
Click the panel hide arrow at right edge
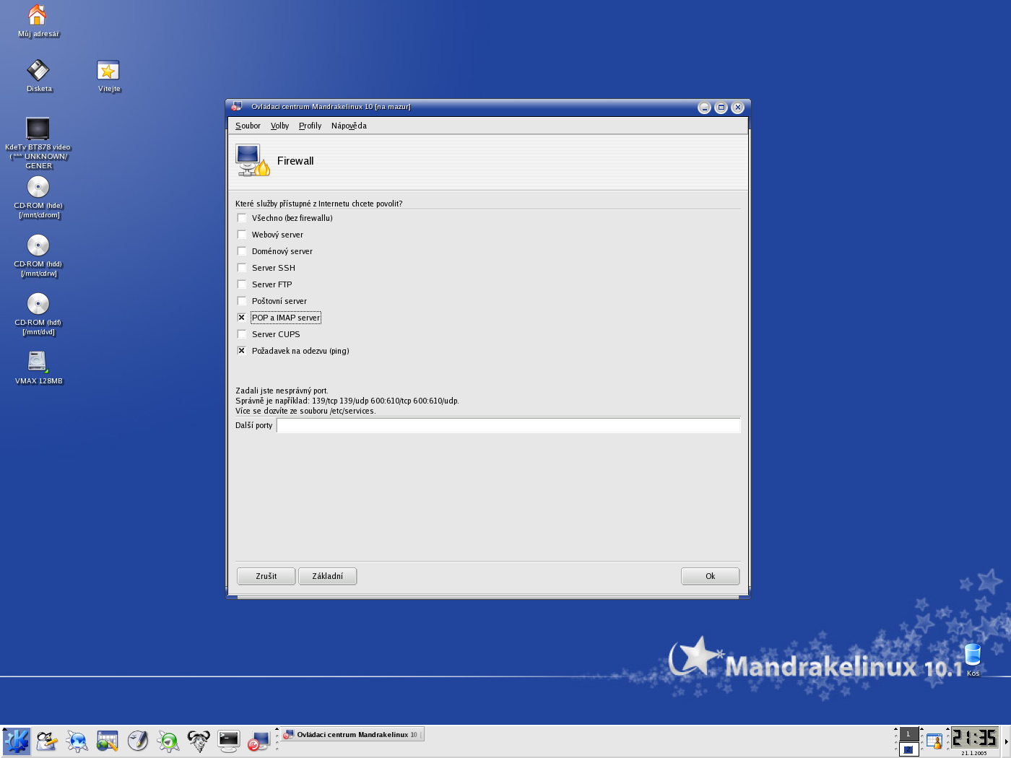tap(1006, 741)
